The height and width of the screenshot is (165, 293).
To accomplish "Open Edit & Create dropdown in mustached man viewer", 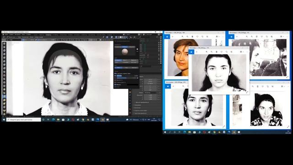I will [x=282, y=37].
